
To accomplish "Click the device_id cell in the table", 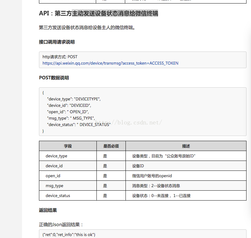I will (68, 166).
